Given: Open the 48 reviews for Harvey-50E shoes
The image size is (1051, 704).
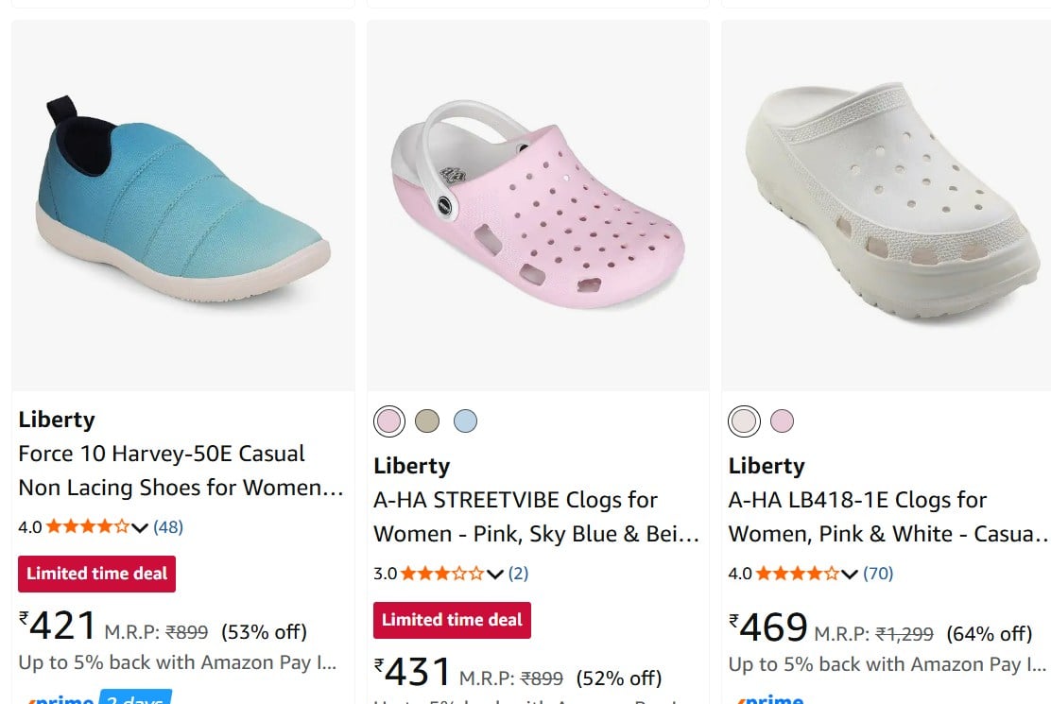Looking at the screenshot, I should 168,527.
